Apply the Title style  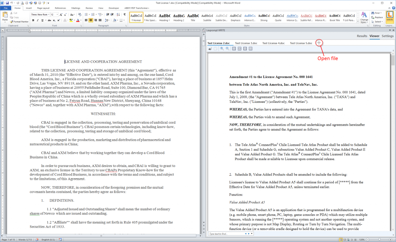coord(193,17)
